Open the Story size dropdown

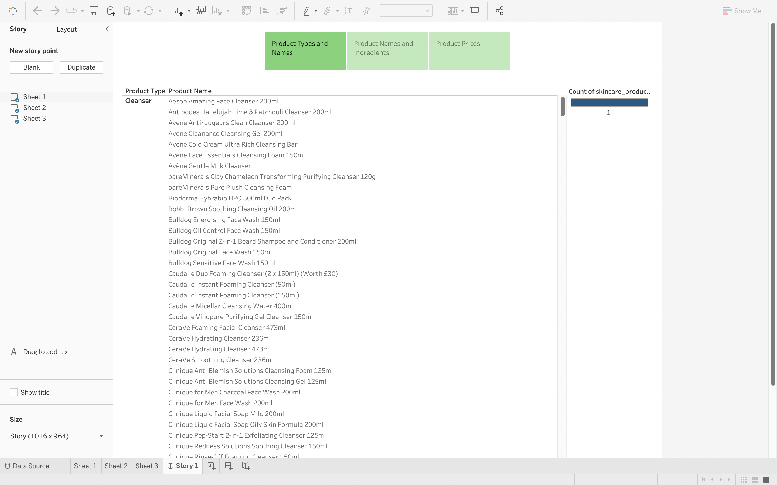coord(56,436)
